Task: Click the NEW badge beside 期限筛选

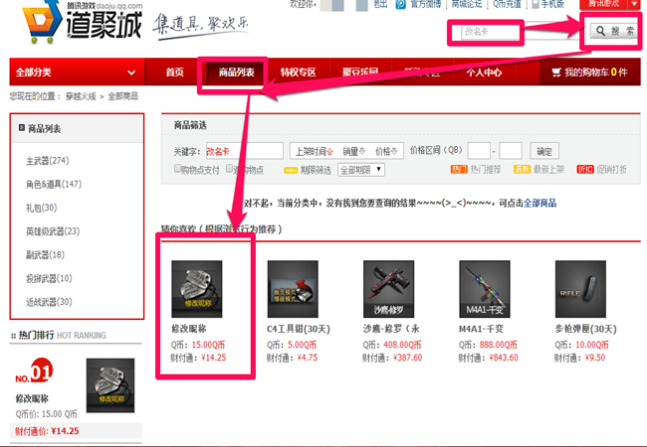Action: point(291,170)
